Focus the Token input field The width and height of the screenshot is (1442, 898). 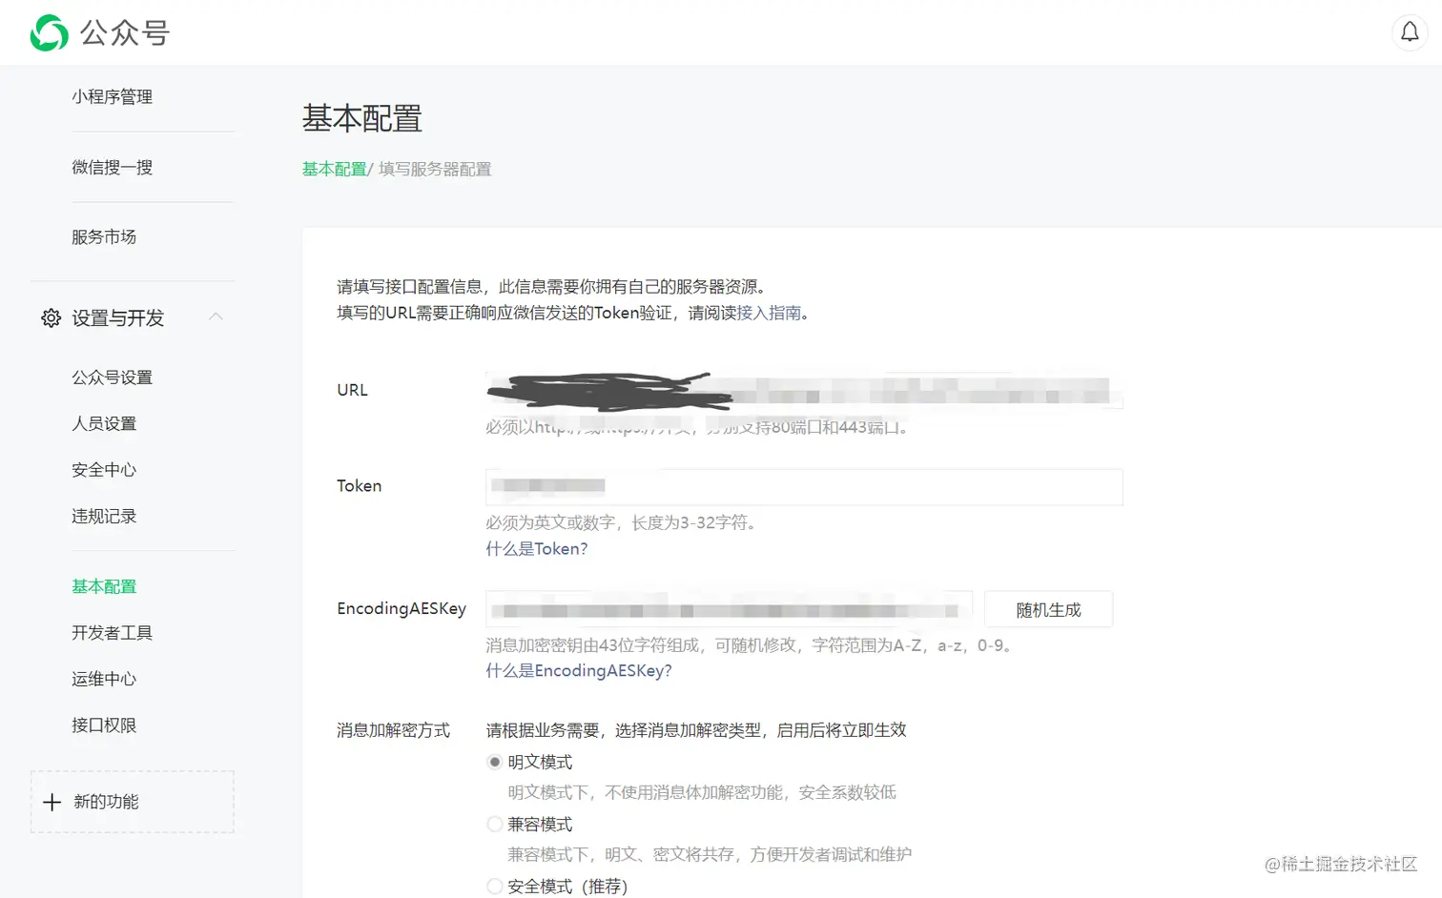coord(804,486)
